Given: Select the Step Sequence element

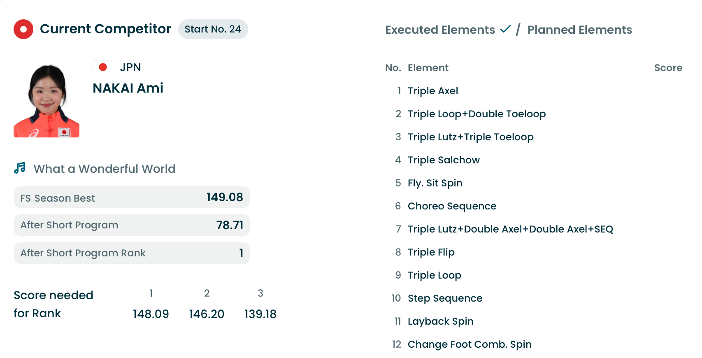Looking at the screenshot, I should pos(445,298).
